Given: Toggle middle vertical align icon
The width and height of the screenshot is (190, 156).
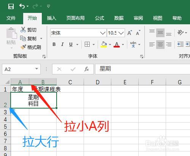Looking at the screenshot, I should pos(160,33).
